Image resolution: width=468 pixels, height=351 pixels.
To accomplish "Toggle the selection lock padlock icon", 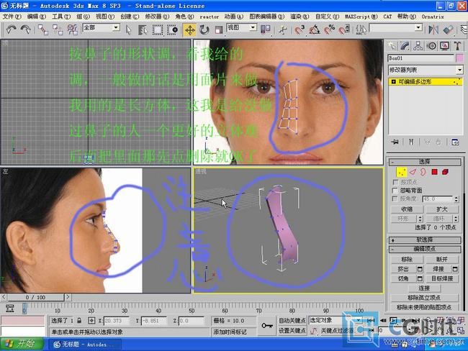I will coord(79,321).
